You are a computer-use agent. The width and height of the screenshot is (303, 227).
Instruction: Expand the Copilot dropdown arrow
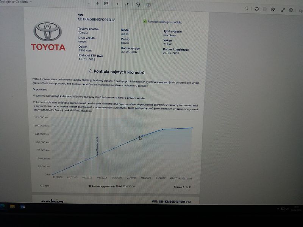[x=31, y=2]
